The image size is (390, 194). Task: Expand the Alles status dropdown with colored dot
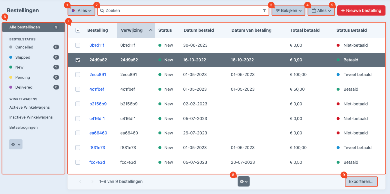(x=82, y=10)
